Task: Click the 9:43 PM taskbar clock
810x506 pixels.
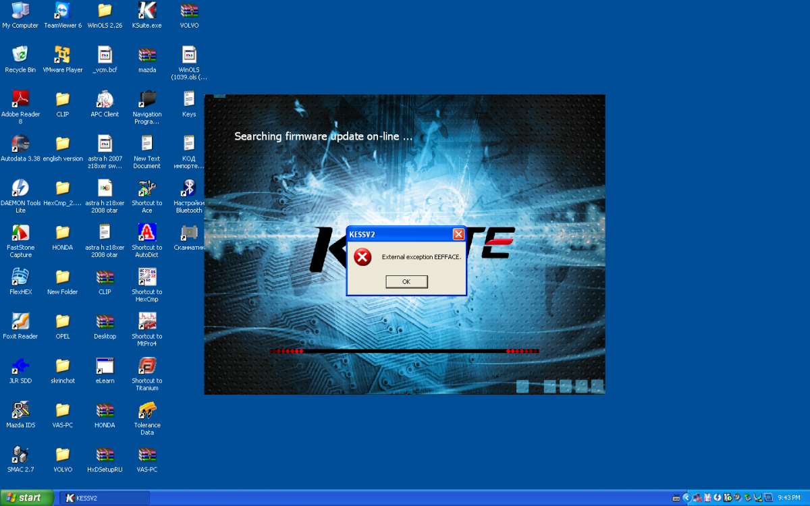Action: coord(789,498)
